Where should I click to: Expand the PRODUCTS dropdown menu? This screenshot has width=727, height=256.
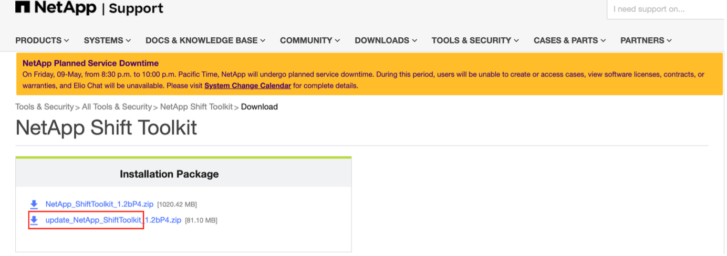coord(43,40)
